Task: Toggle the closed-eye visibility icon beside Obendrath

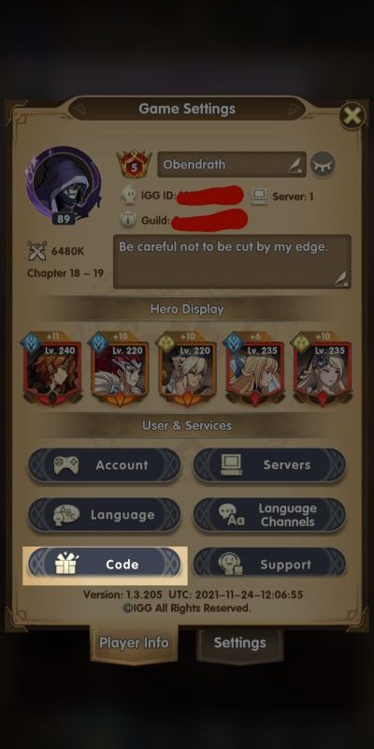Action: click(x=323, y=165)
